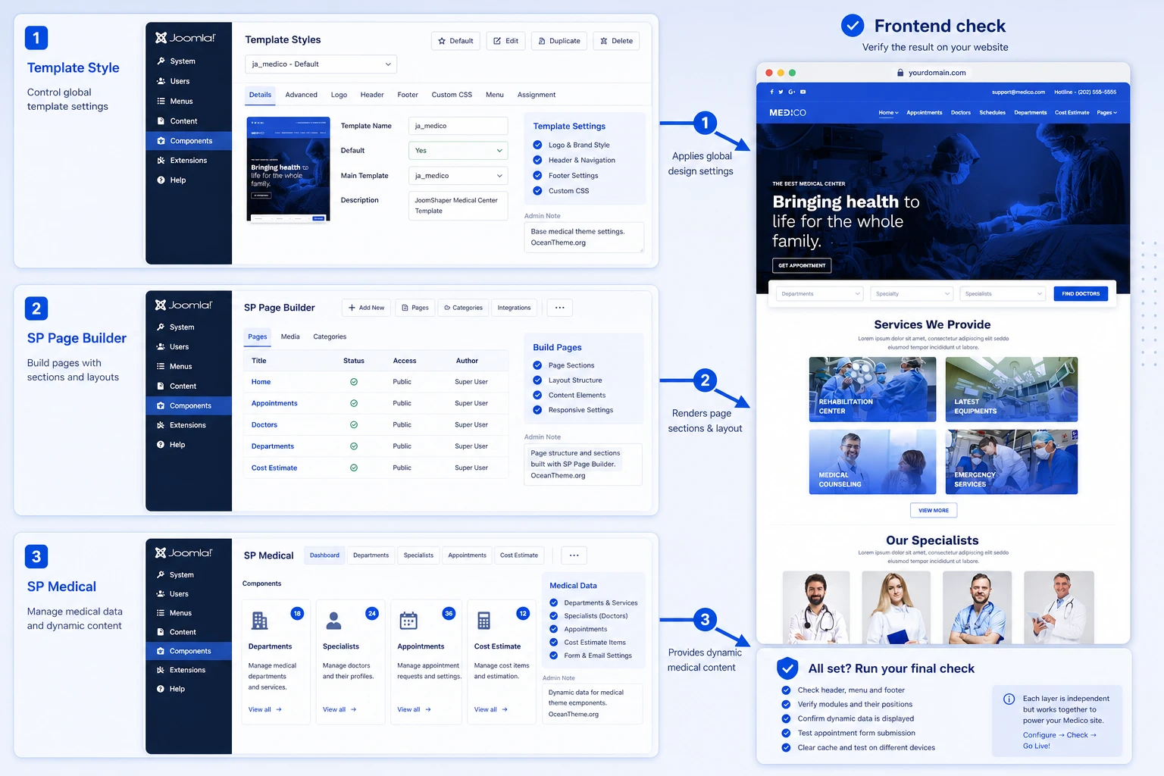Toggle Check header, menu and footer item
This screenshot has width=1164, height=776.
pos(786,690)
